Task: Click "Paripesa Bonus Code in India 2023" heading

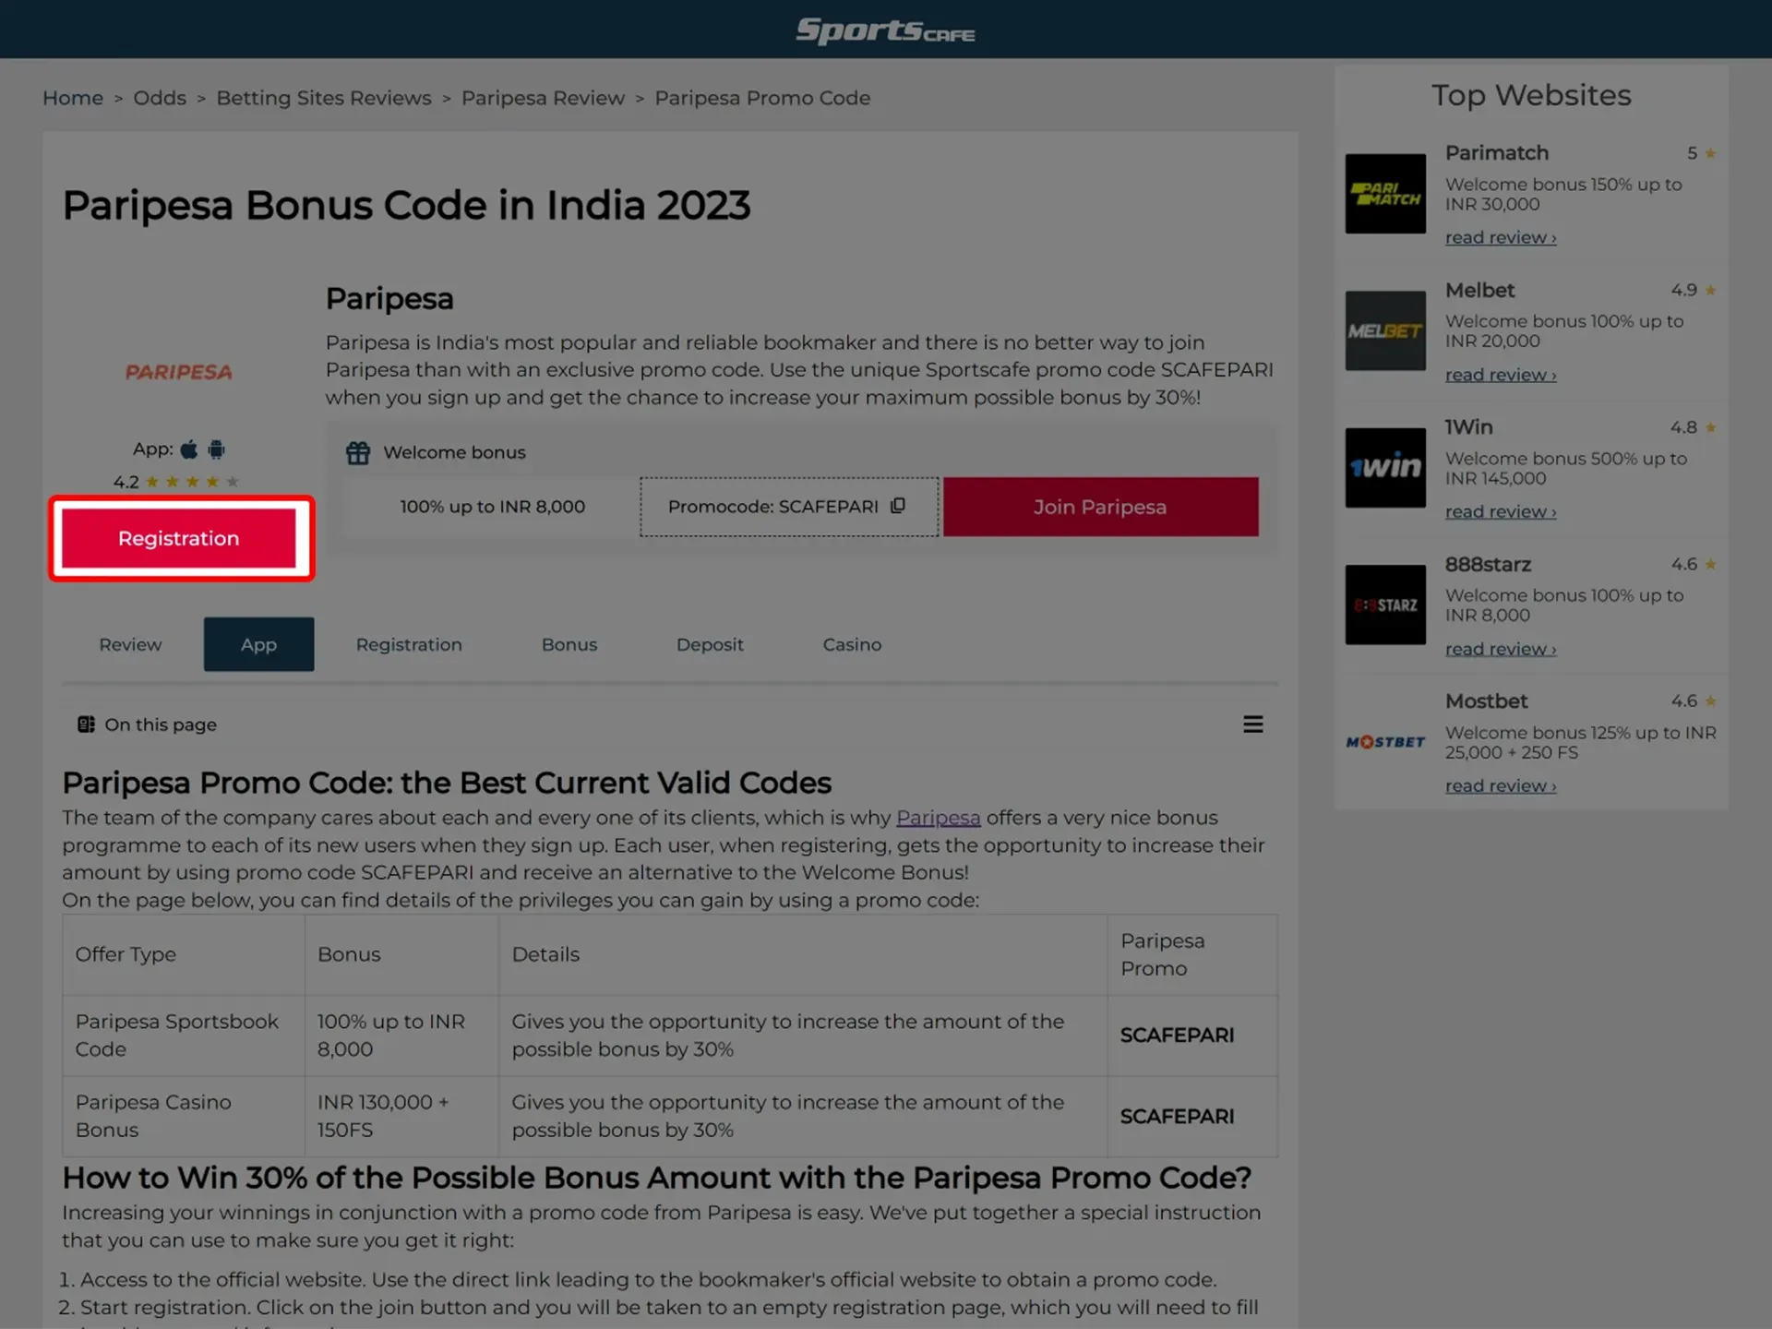Action: 406,205
